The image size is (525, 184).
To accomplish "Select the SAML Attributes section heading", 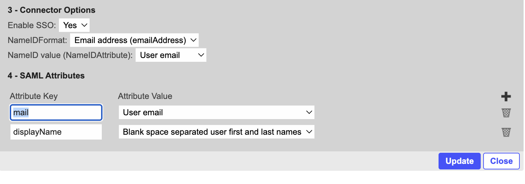I will (x=46, y=75).
